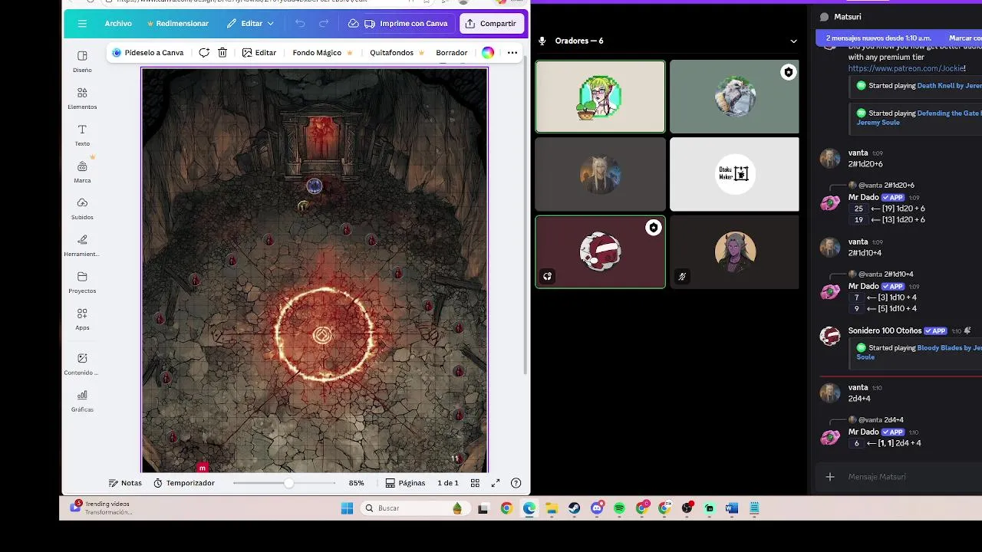Select the Texto tool in Canva sidebar
This screenshot has width=982, height=552.
point(82,135)
